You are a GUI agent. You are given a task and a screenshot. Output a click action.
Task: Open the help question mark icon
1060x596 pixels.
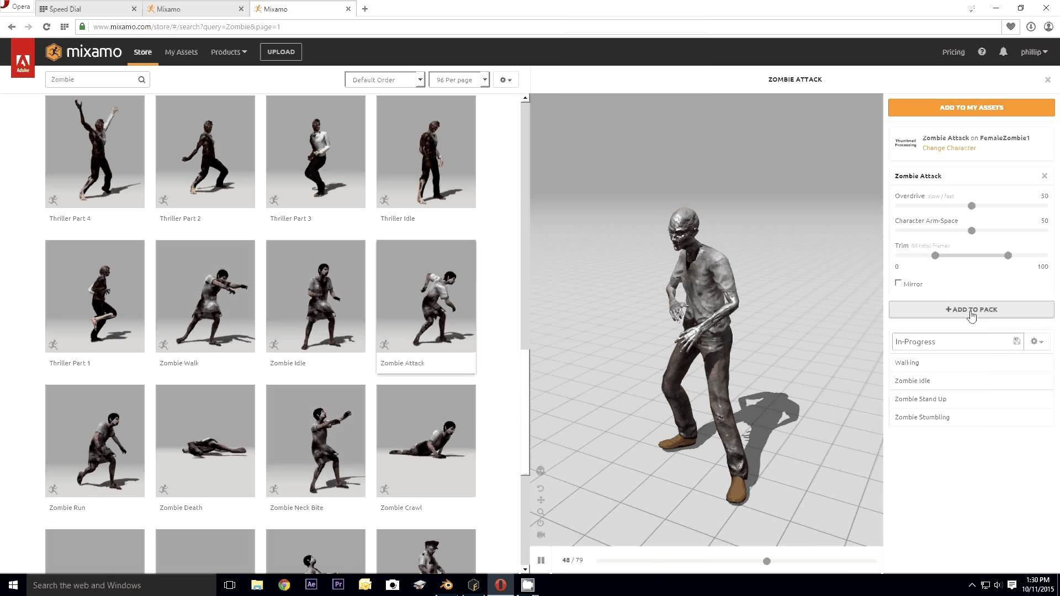982,52
